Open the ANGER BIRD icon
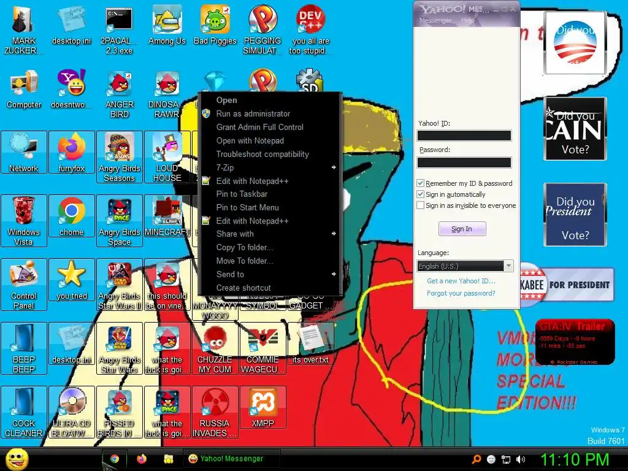Viewport: 628px width, 471px height. pos(120,94)
